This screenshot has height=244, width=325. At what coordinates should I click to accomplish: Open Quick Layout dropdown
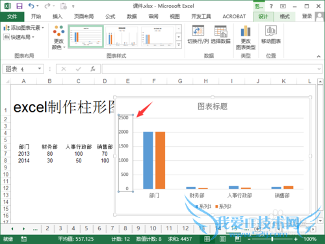19,37
